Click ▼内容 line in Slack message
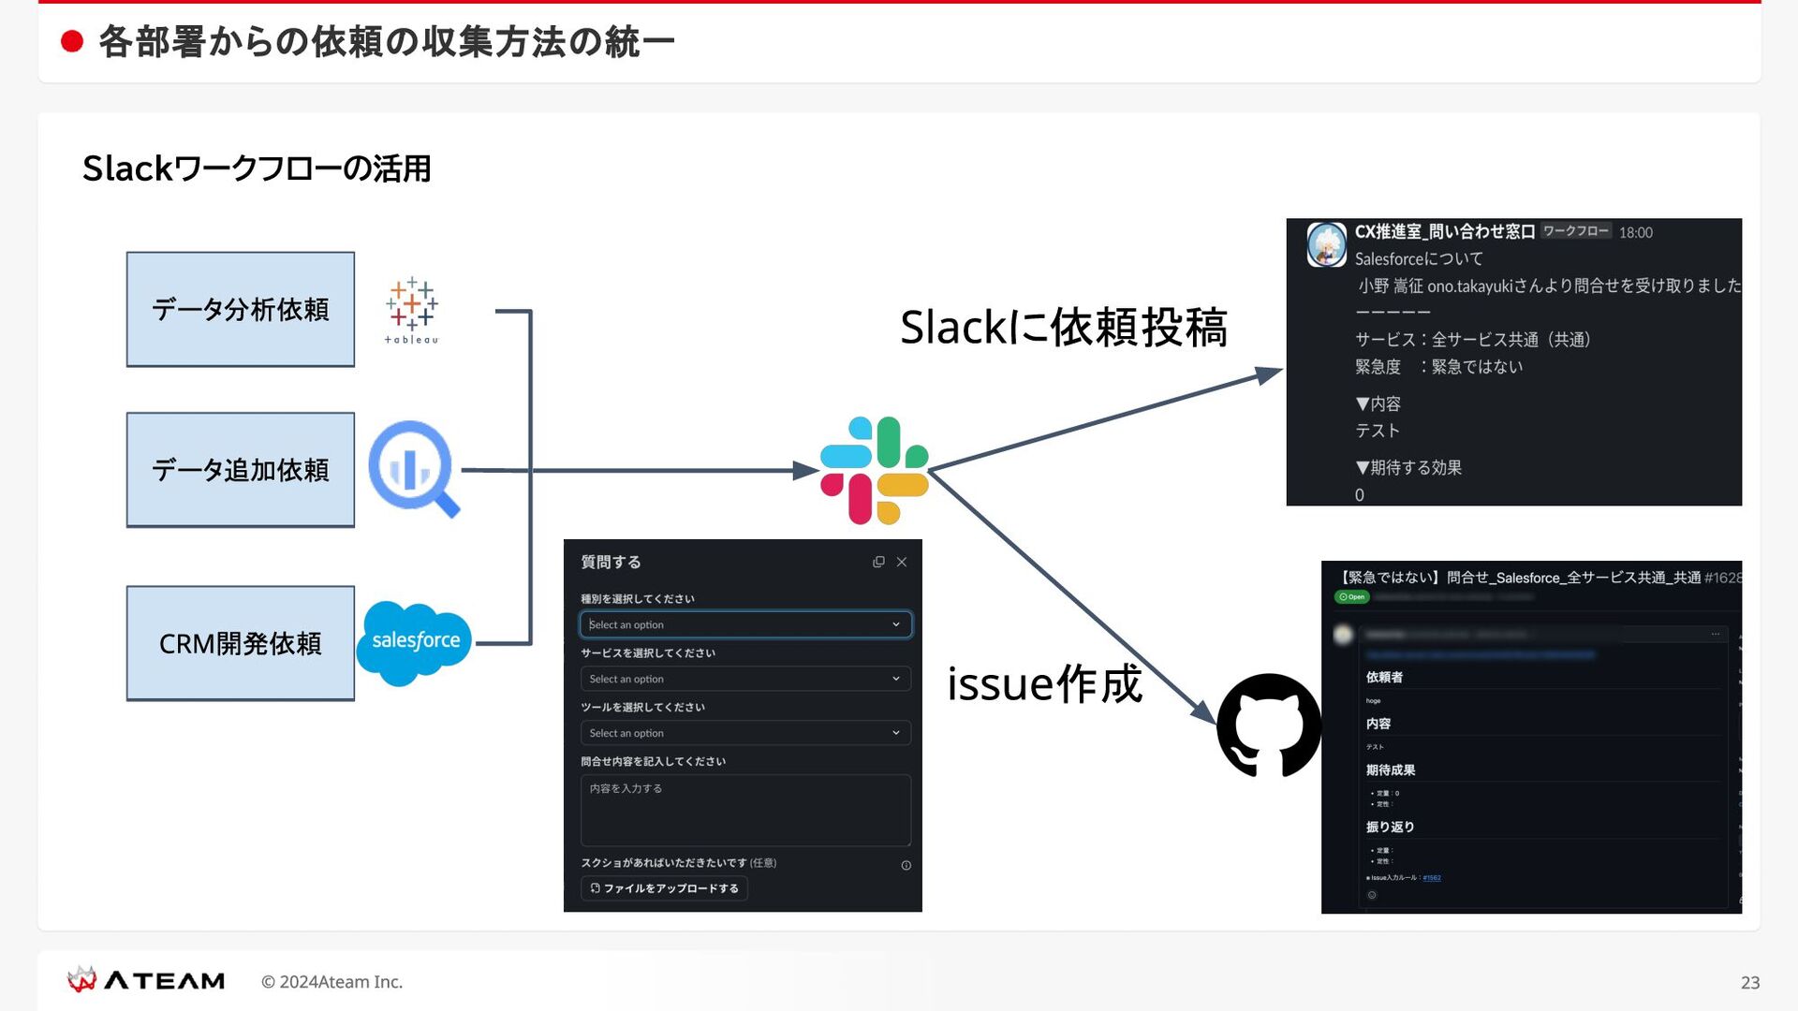1798x1011 pixels. pos(1378,403)
